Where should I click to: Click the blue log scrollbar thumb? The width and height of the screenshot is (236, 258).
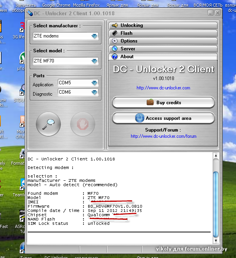216,205
